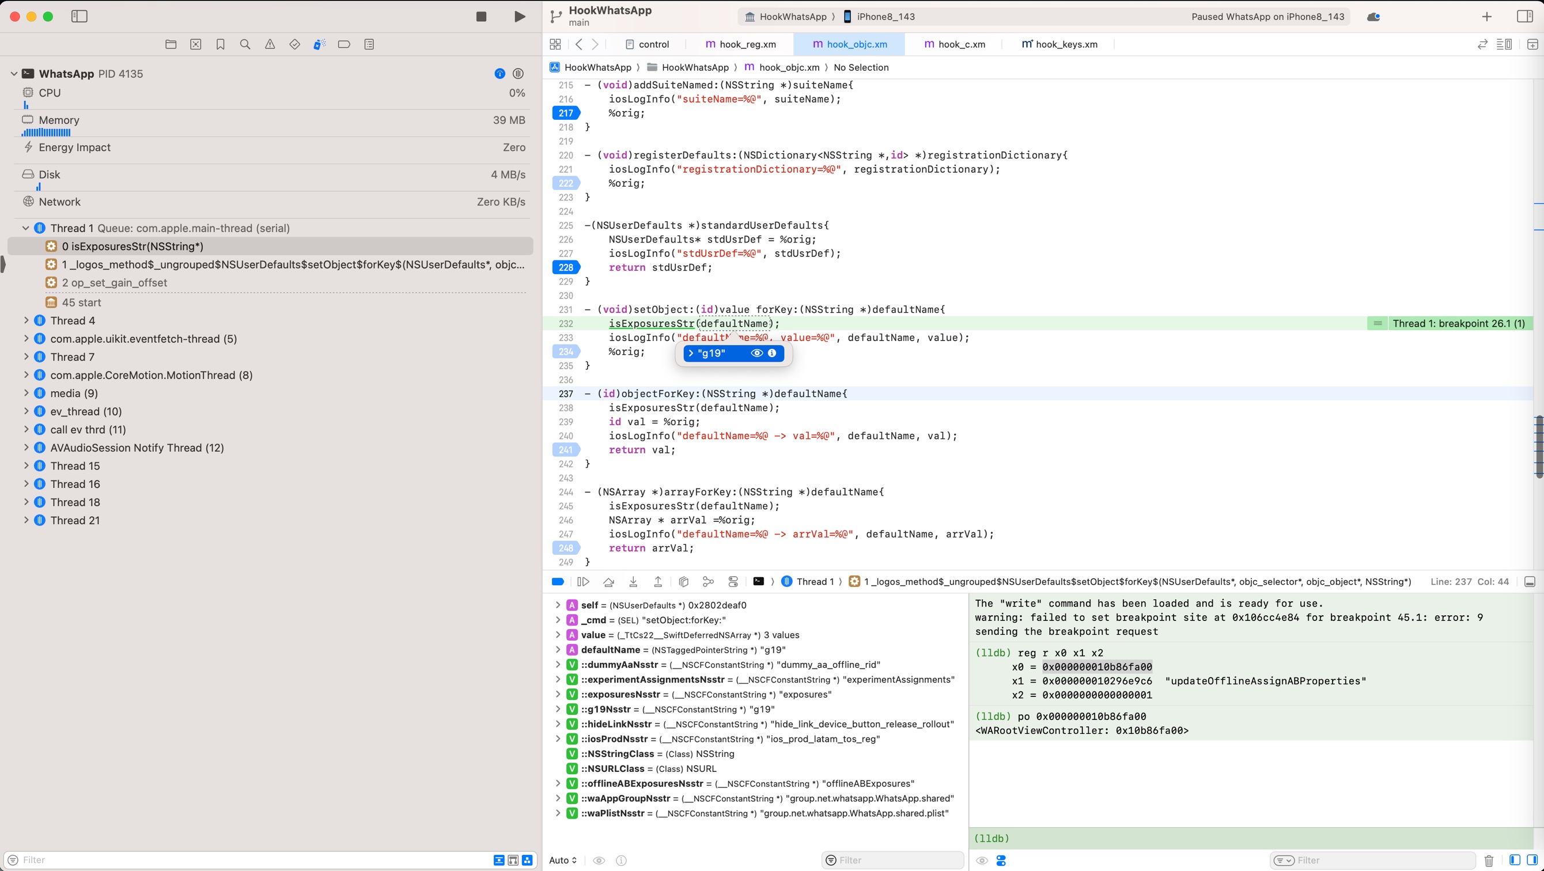This screenshot has width=1544, height=871.
Task: Step over the current line
Action: click(x=608, y=581)
